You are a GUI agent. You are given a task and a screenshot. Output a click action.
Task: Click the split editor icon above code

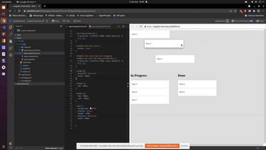(x=123, y=26)
